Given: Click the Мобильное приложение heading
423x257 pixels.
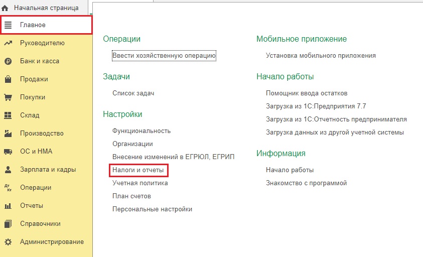Looking at the screenshot, I should pyautogui.click(x=302, y=39).
